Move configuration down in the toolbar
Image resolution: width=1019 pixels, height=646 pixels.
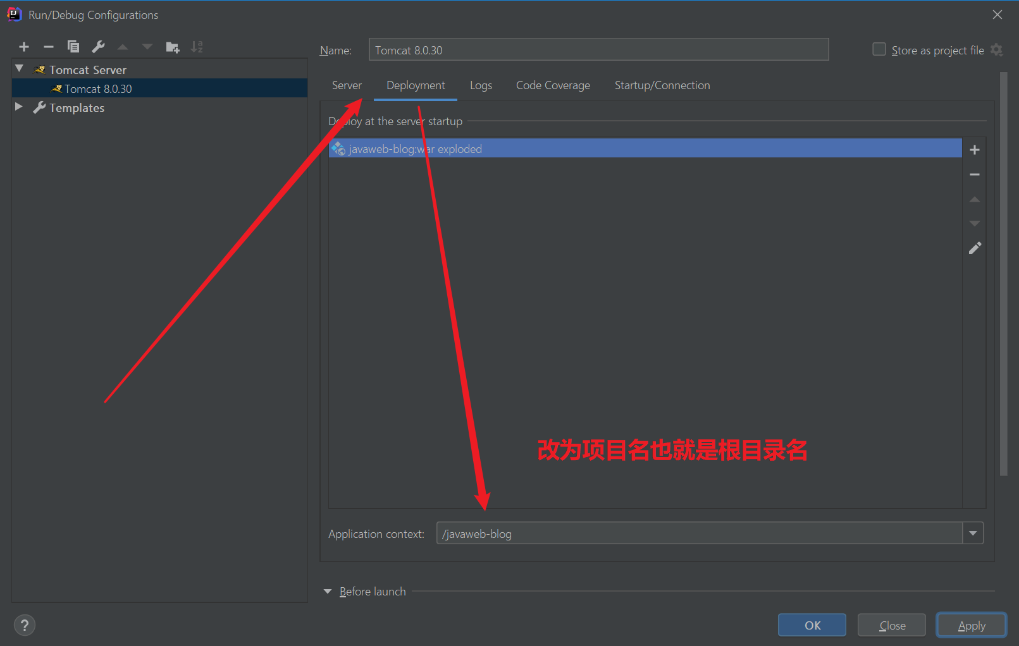147,47
